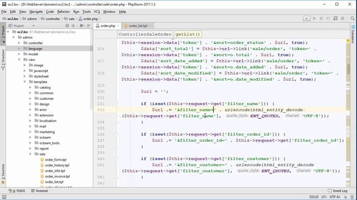The height and width of the screenshot is (200, 357).
Task: Open the Refactor menu
Action: point(63,12)
